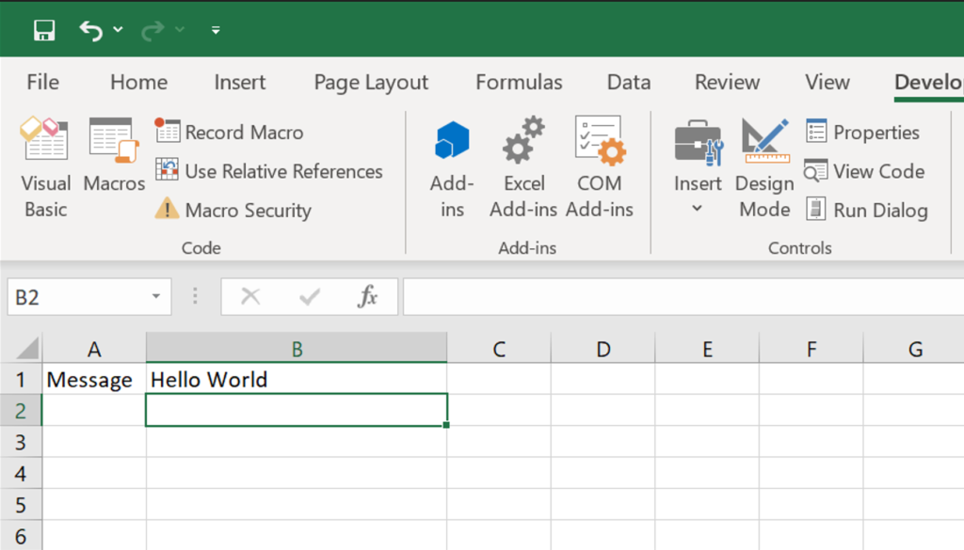The height and width of the screenshot is (550, 964).
Task: Open Excel Add-ins manager
Action: point(523,167)
